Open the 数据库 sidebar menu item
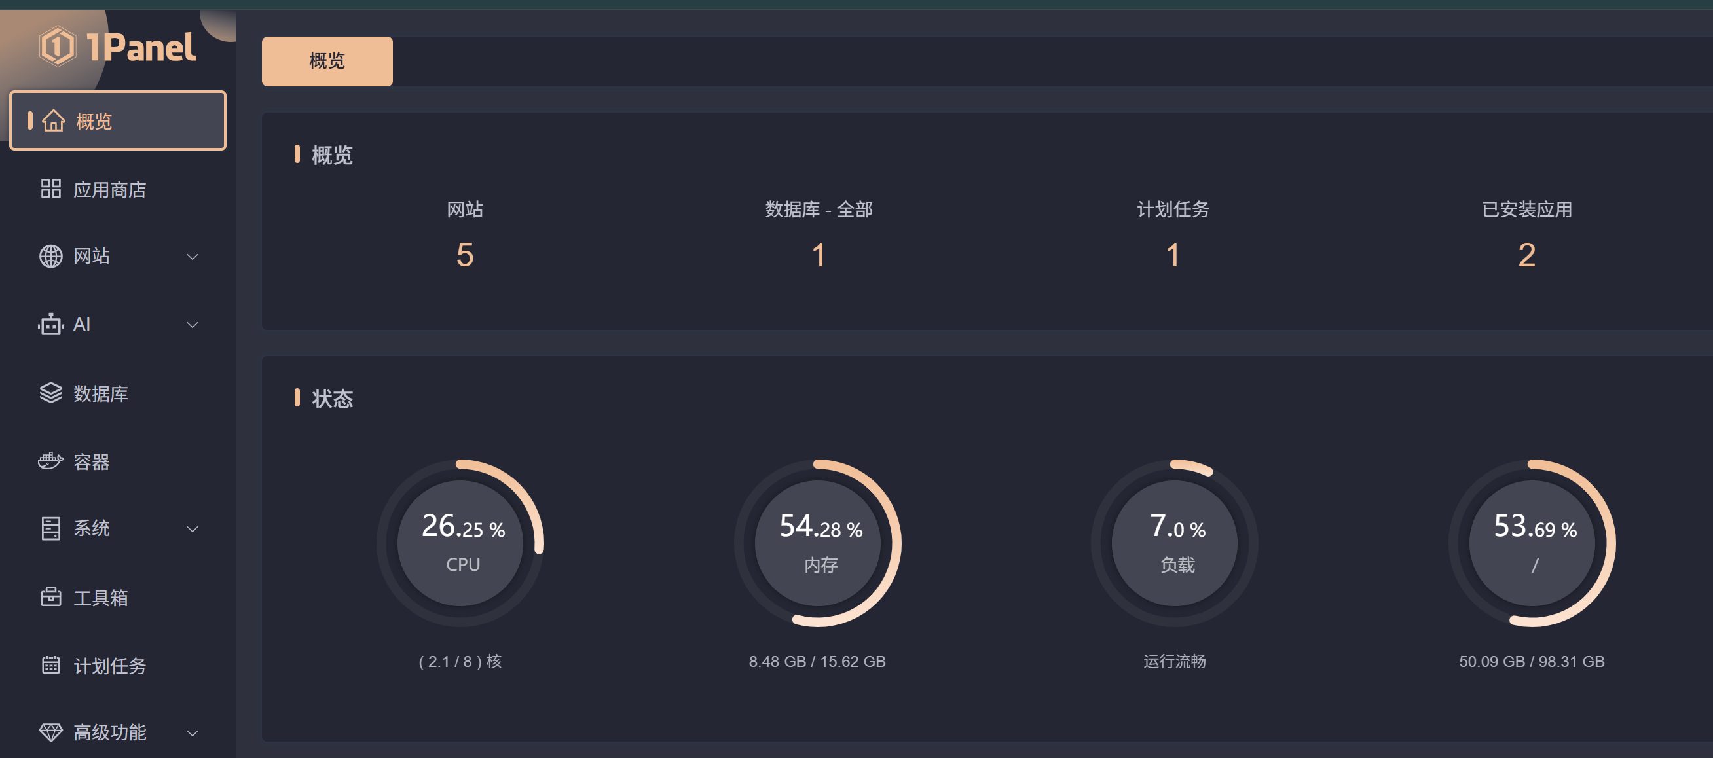Viewport: 1713px width, 758px height. tap(118, 393)
